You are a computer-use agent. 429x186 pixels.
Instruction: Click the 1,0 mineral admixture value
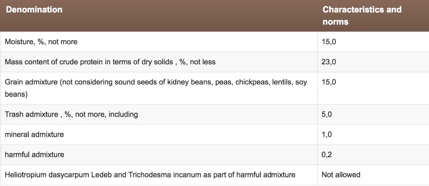[x=327, y=135]
